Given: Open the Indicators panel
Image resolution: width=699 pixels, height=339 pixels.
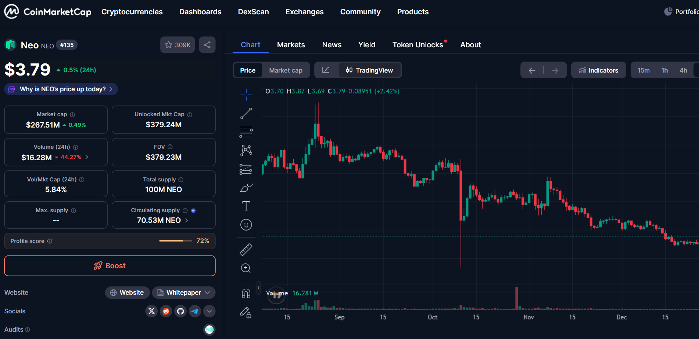Looking at the screenshot, I should coord(598,70).
